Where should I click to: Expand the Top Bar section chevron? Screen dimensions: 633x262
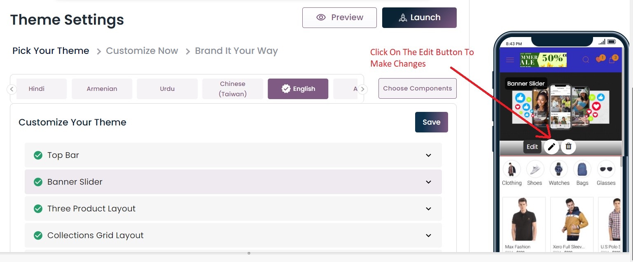click(428, 155)
